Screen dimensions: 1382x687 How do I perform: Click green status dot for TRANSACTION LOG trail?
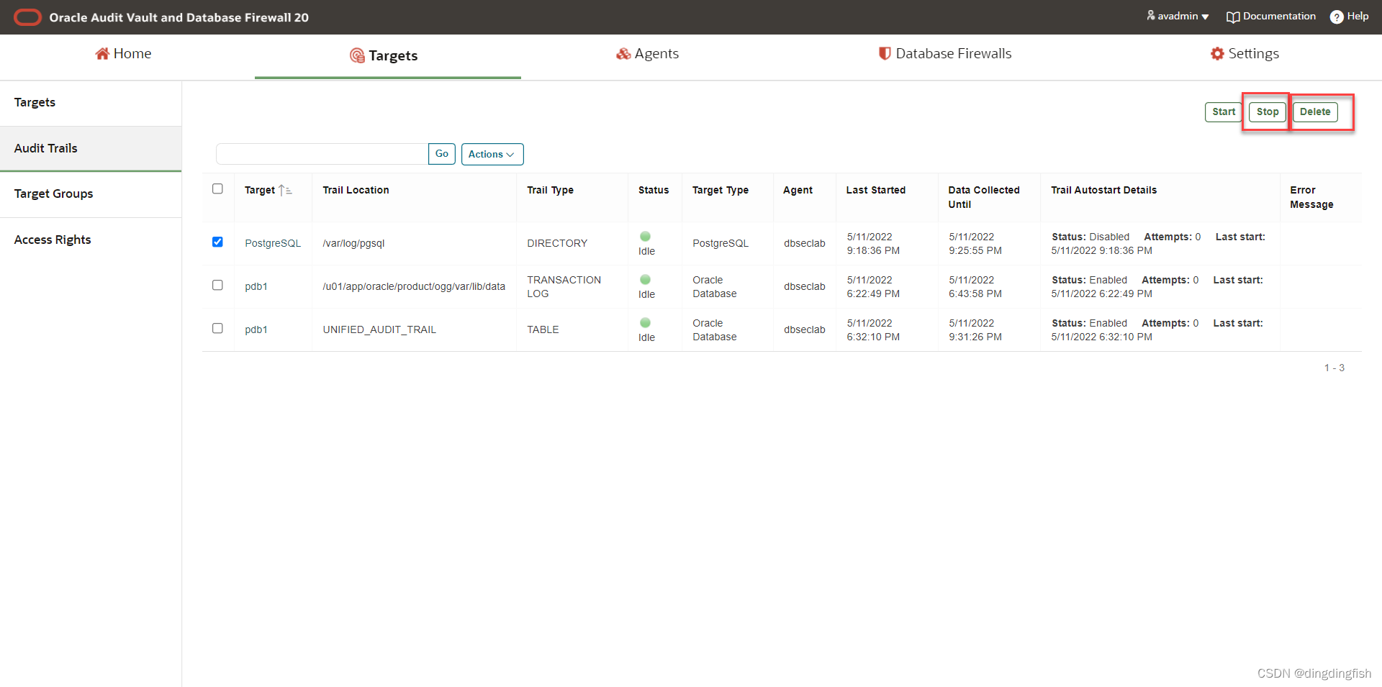pyautogui.click(x=646, y=279)
